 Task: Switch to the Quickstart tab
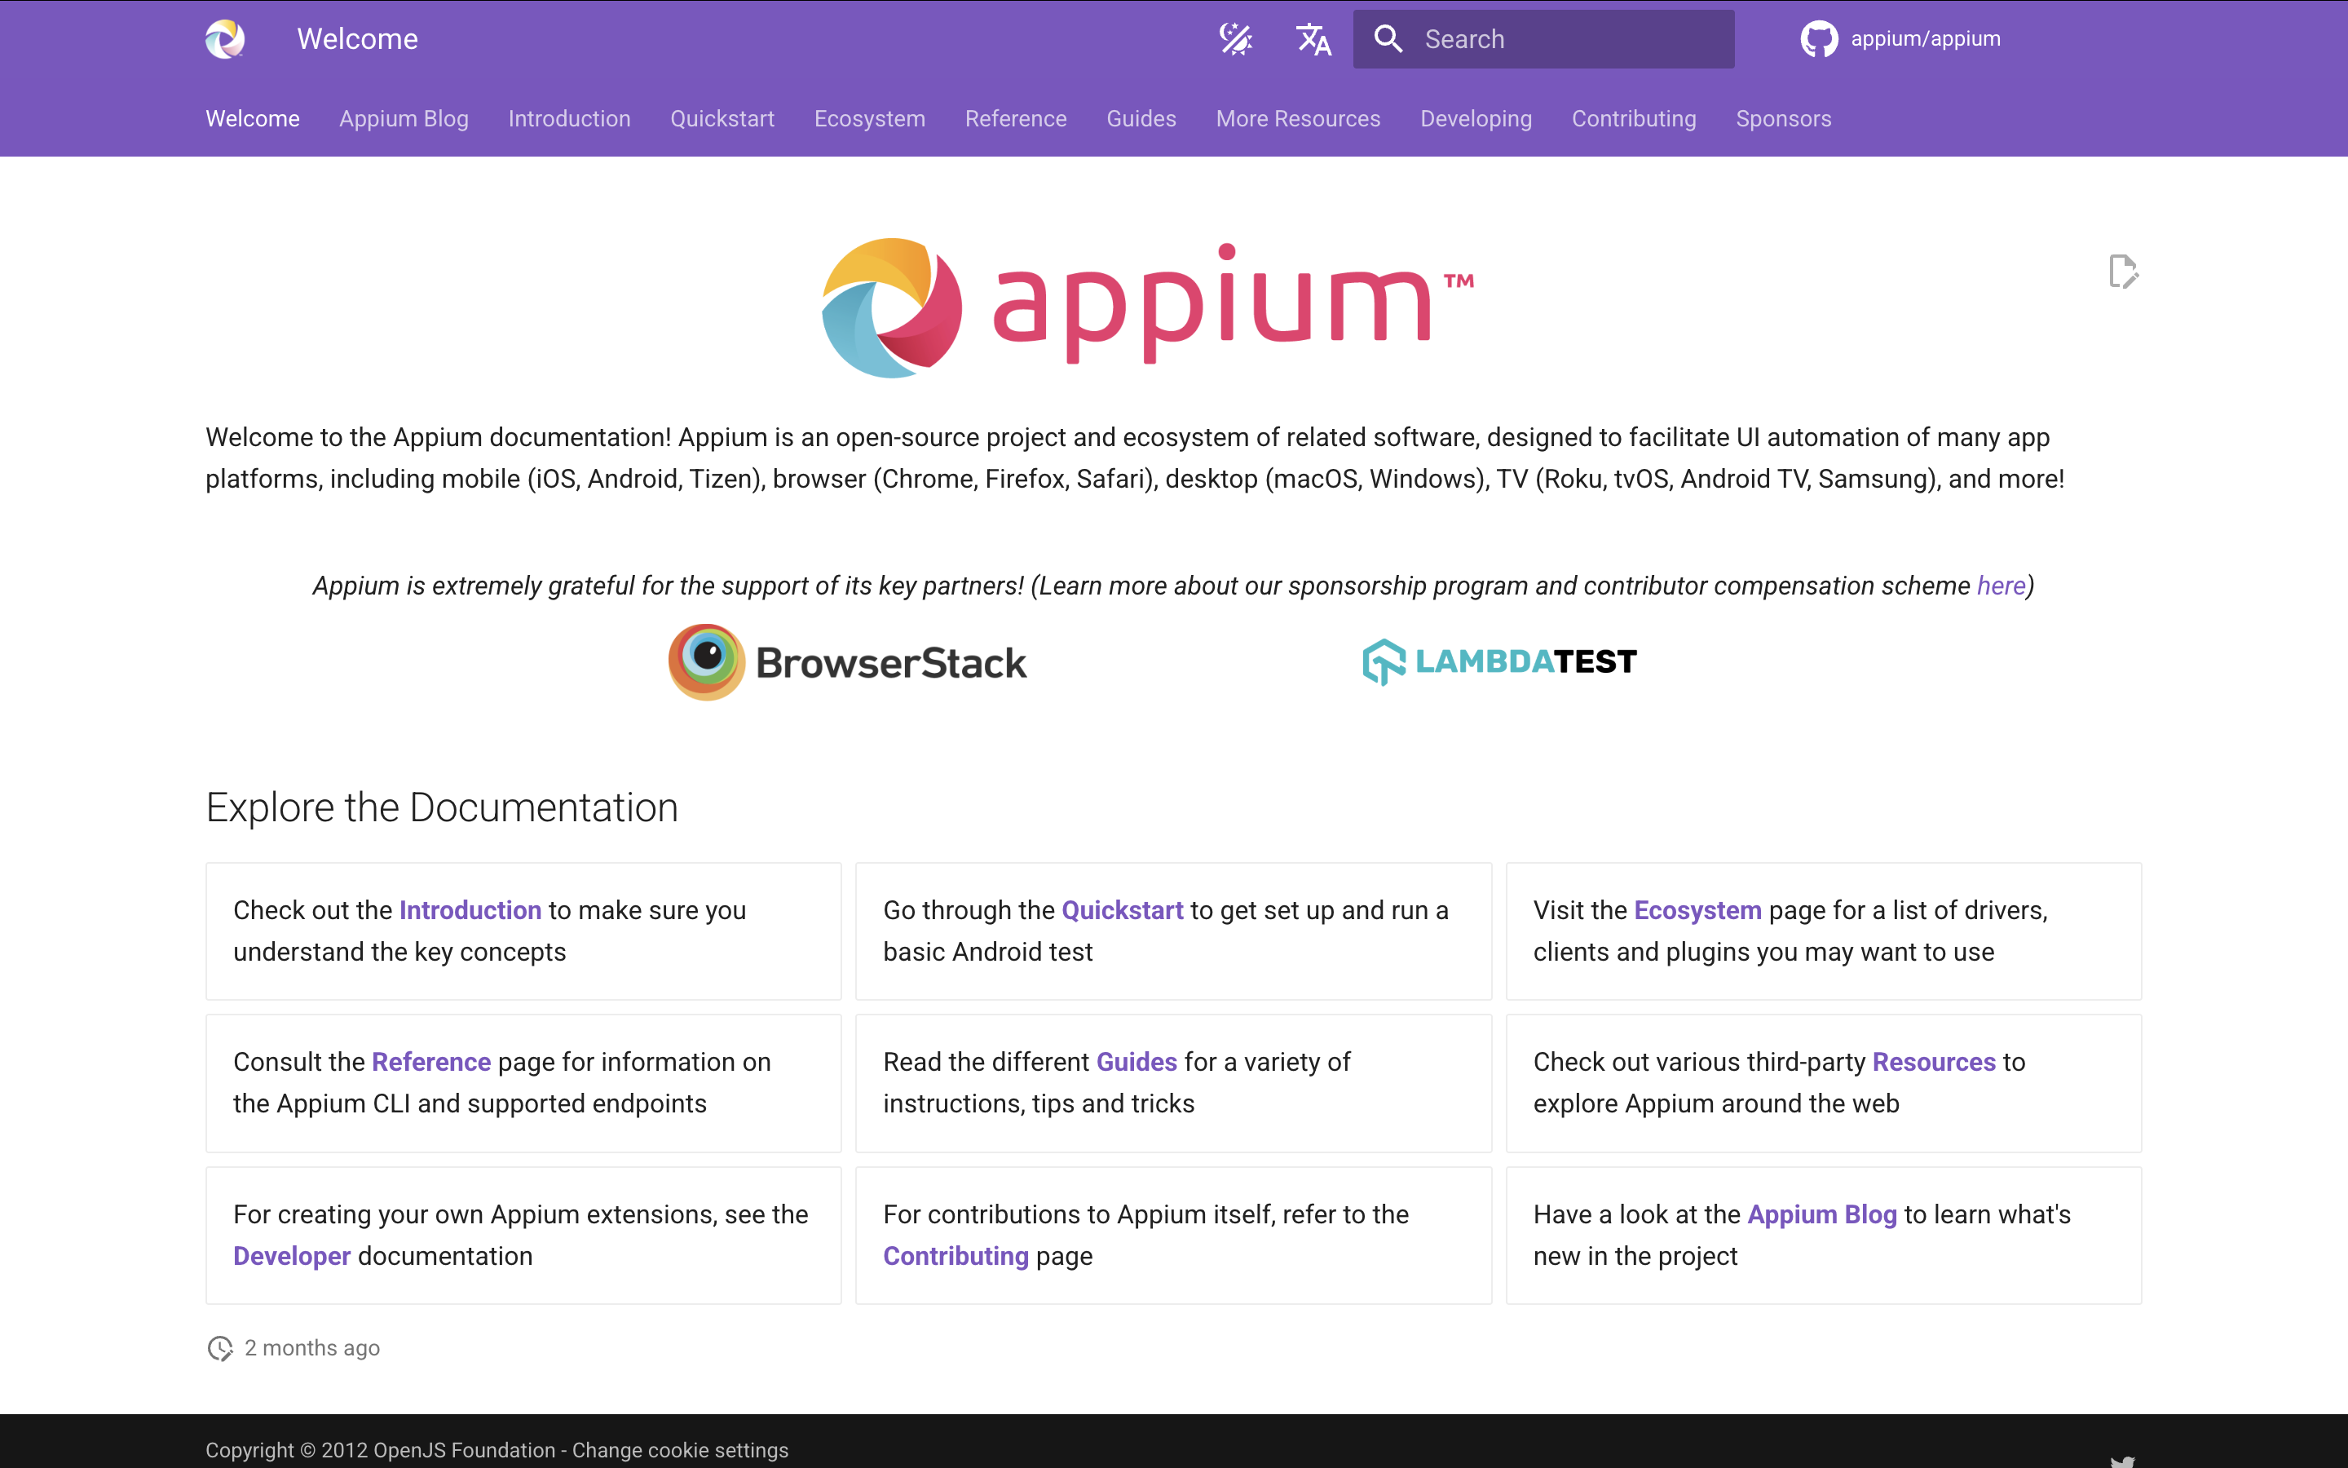[x=722, y=118]
